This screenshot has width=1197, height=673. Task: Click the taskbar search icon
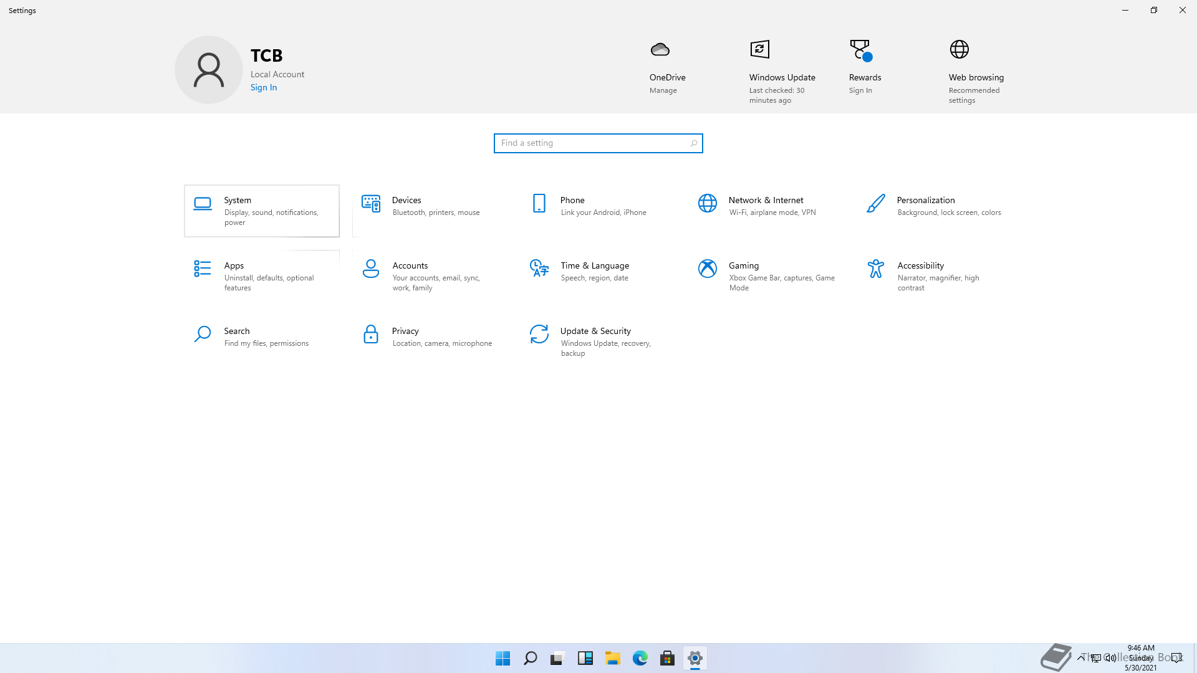coord(530,658)
